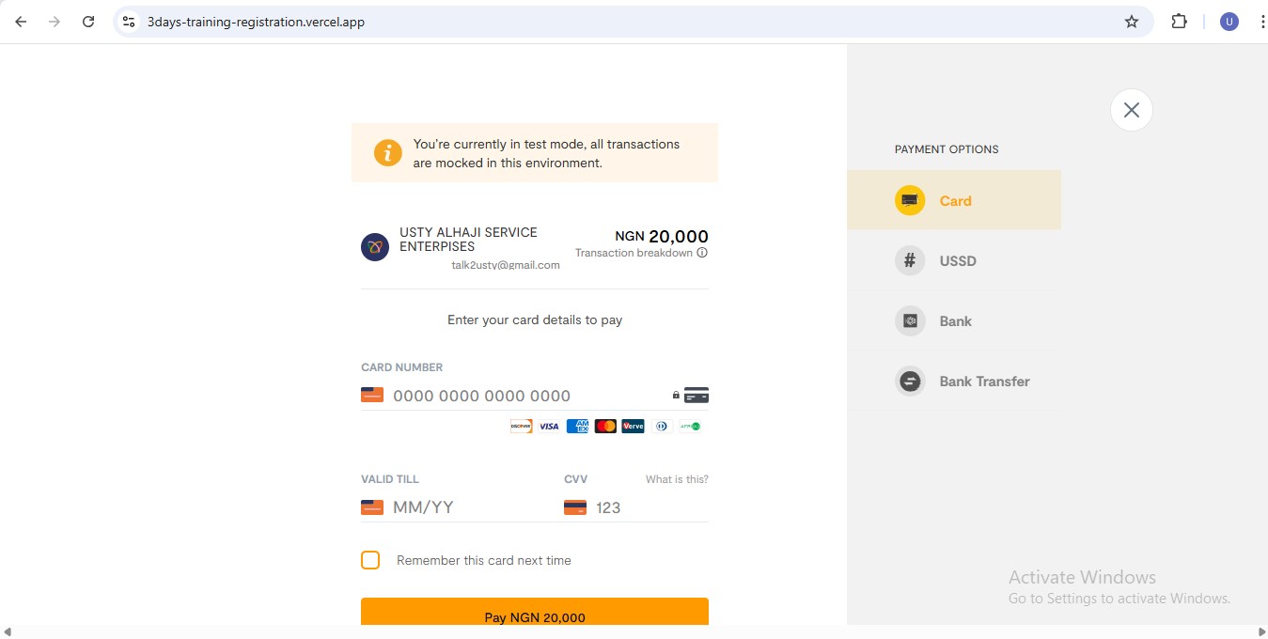Enable 'Remember this card next time'
This screenshot has width=1268, height=639.
[x=369, y=559]
